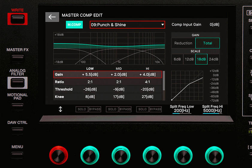252x168 pixels.
Task: Toggle the M.COMP enable button
Action: point(74,25)
